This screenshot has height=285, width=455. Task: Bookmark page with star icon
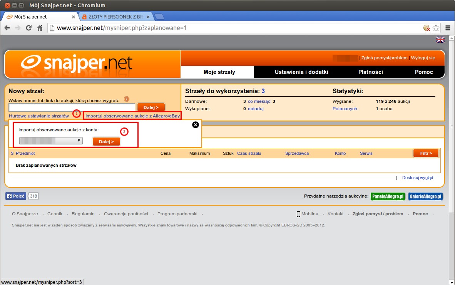436,28
